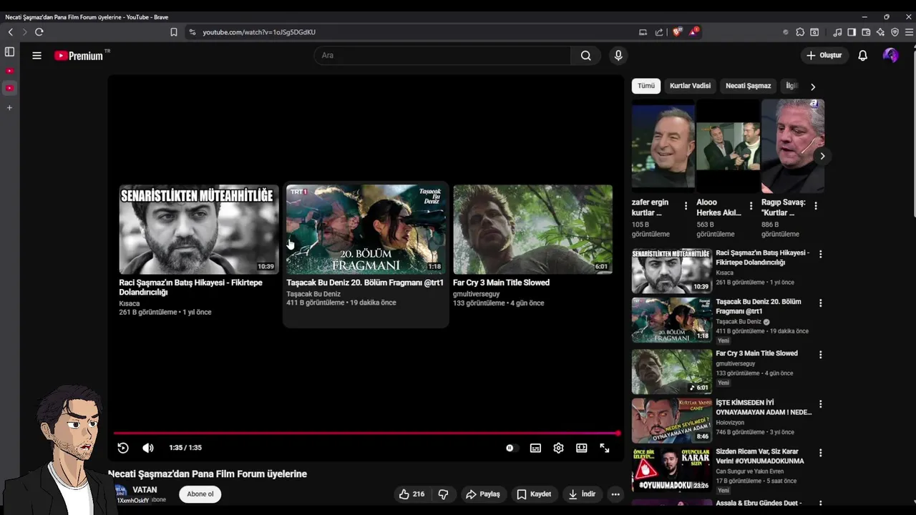Go back in browser history
This screenshot has height=515, width=916.
(10, 32)
